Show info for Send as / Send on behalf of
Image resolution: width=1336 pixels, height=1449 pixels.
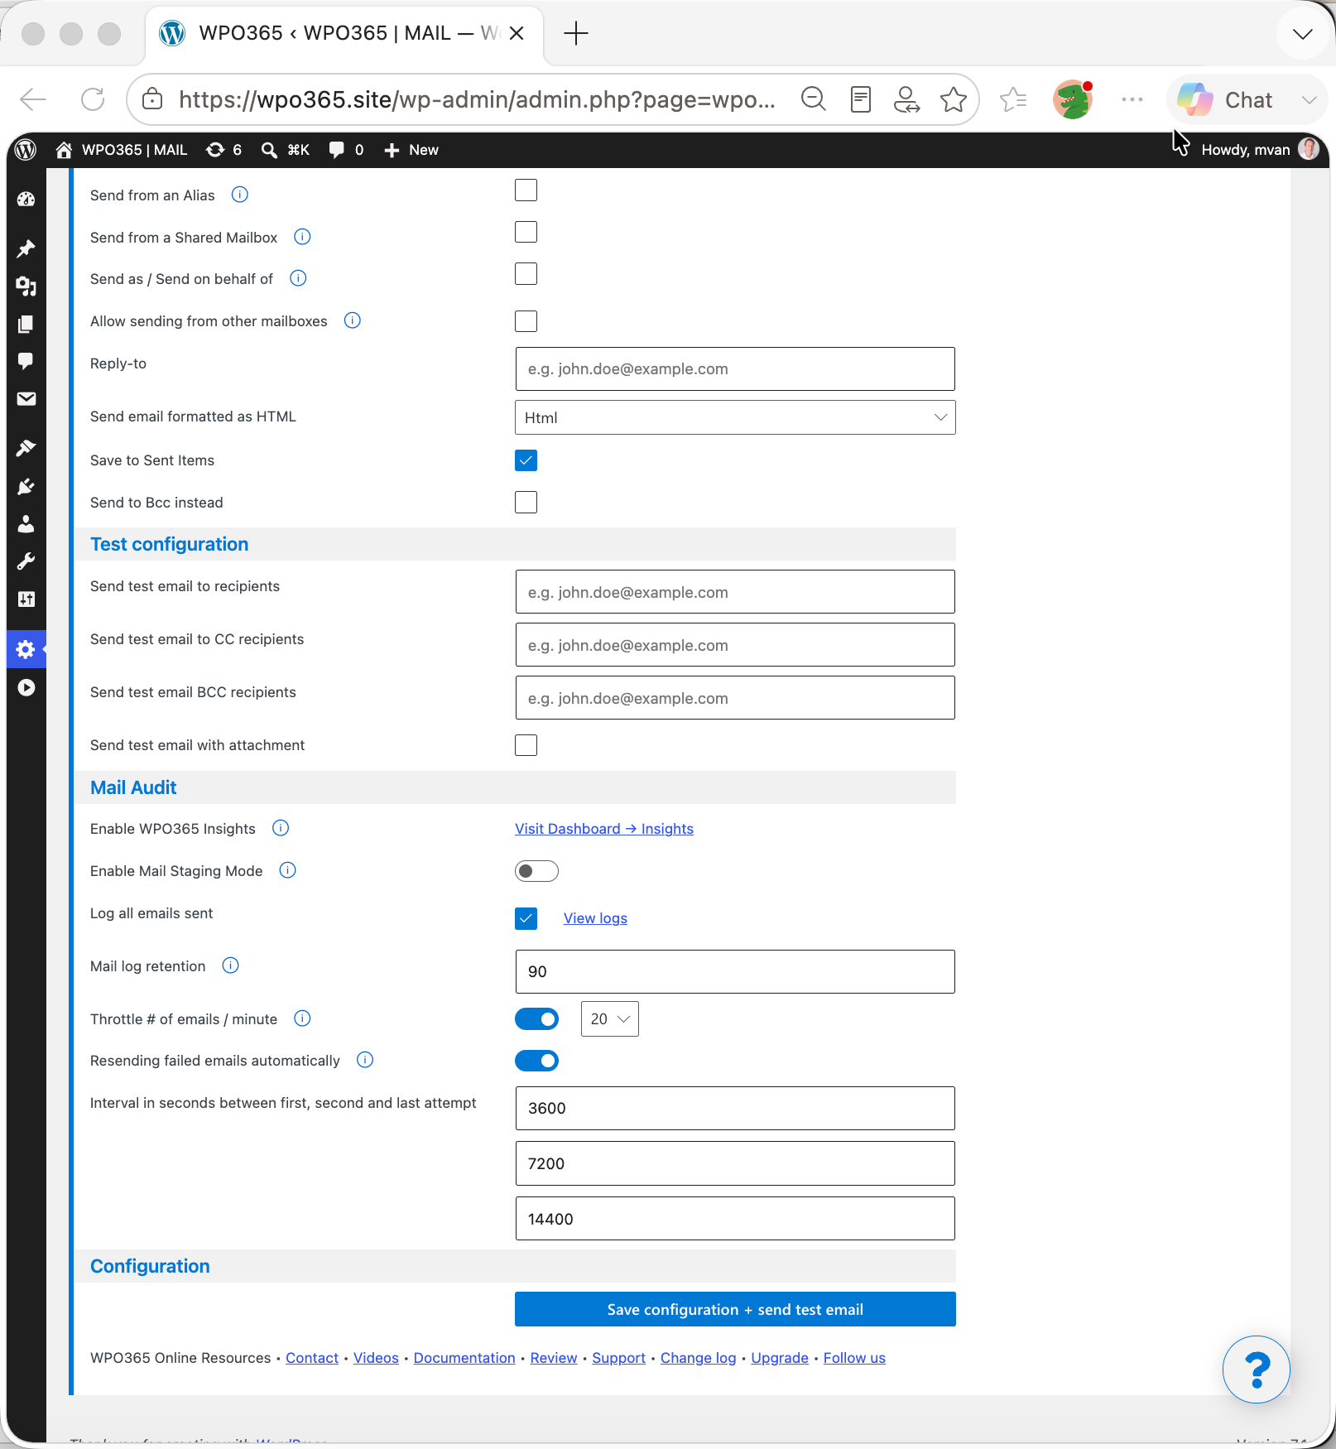pos(299,278)
